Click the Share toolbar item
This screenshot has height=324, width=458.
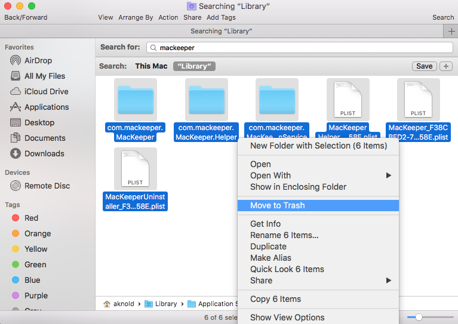coord(192,17)
